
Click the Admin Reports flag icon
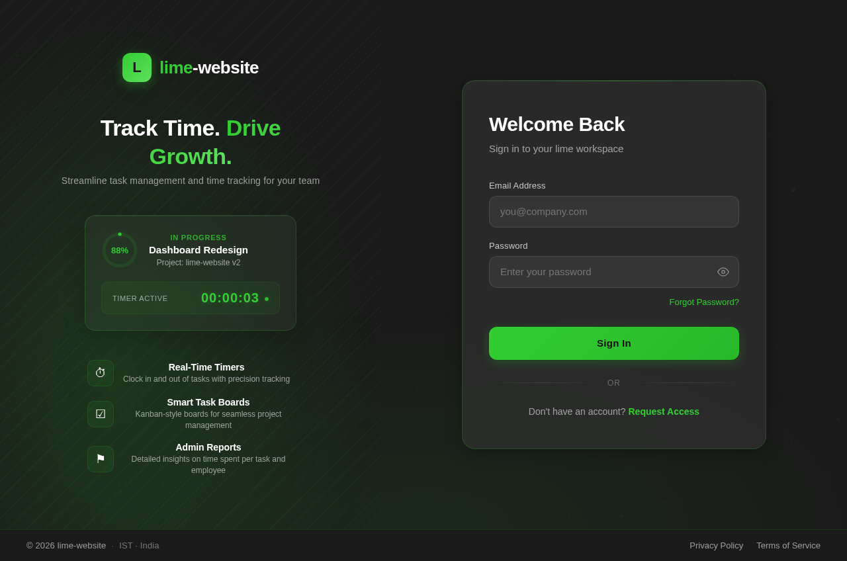100,458
